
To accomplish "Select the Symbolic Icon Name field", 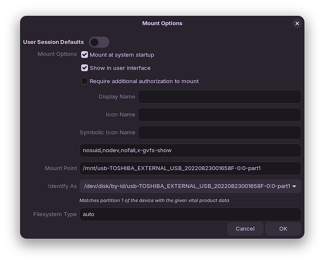I will pos(219,133).
